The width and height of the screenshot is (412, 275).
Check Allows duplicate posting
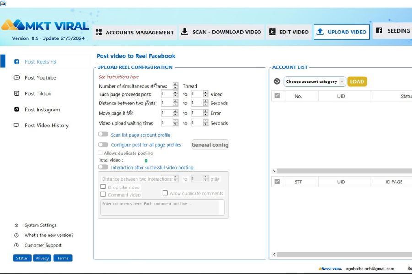click(100, 153)
